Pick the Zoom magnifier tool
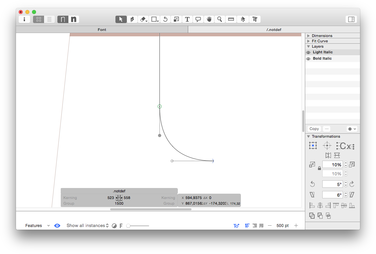376x254 pixels. (220, 19)
